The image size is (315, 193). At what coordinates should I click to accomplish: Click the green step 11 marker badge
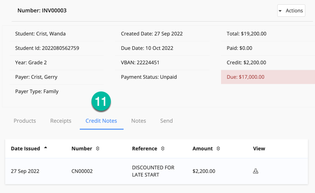[101, 102]
